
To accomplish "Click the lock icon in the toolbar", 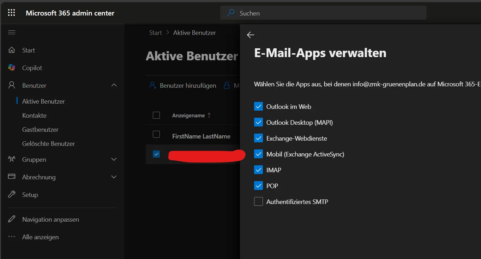I will pos(227,85).
